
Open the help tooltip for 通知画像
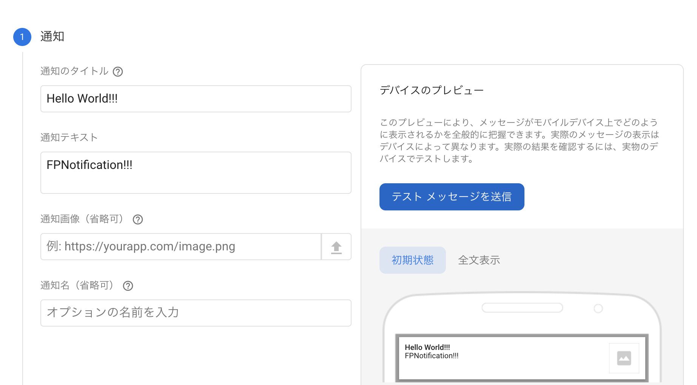(x=138, y=219)
